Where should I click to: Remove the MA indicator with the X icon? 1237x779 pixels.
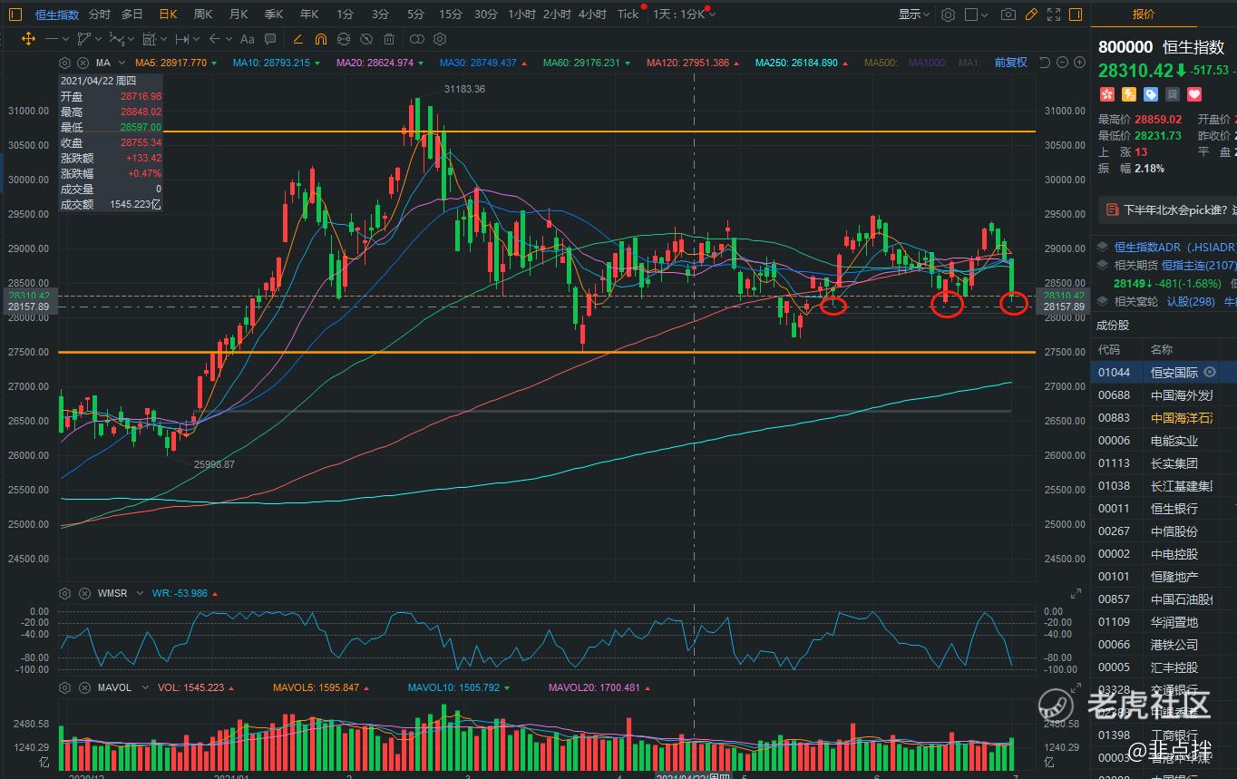(82, 63)
